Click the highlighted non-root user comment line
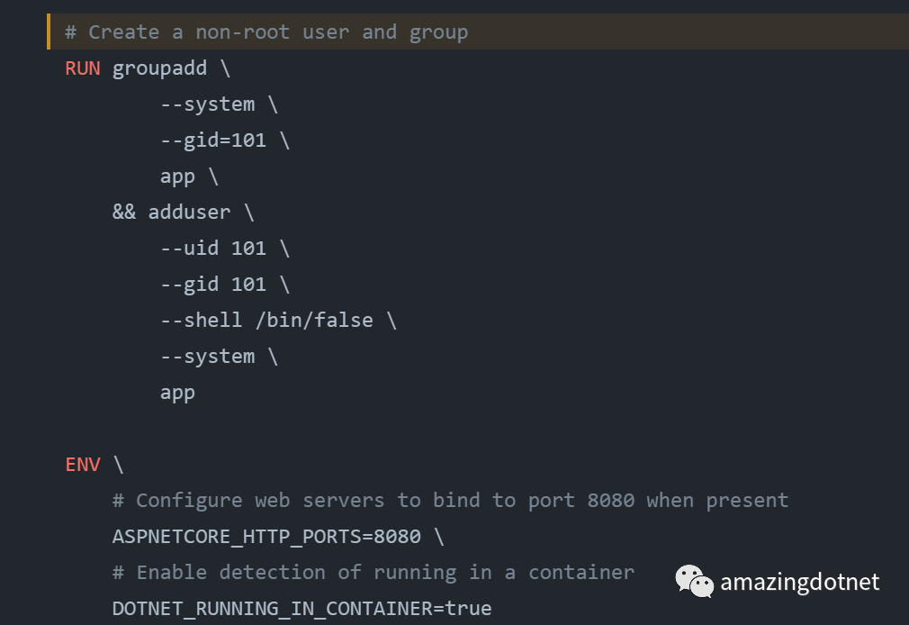 (x=266, y=32)
